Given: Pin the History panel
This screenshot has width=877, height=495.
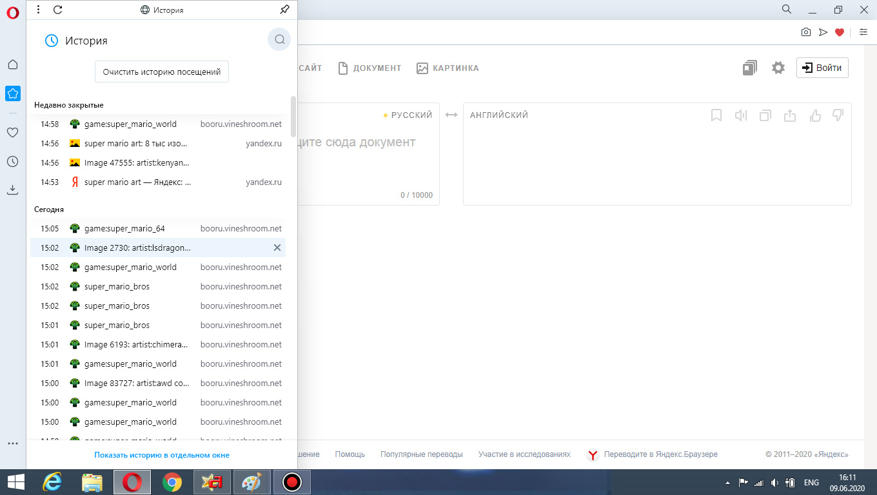Looking at the screenshot, I should click(284, 10).
